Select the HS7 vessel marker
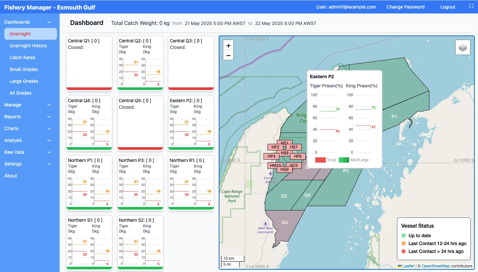Screen dimensions: 478x272 pos(294,147)
